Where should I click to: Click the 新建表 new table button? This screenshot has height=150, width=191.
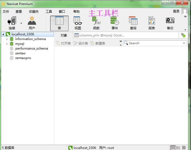pos(98,43)
